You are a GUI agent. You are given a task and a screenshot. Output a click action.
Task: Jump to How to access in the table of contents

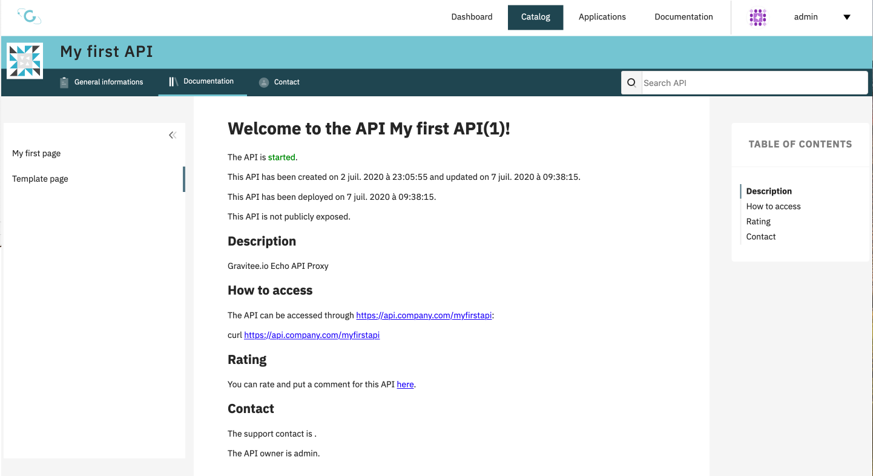pos(773,207)
